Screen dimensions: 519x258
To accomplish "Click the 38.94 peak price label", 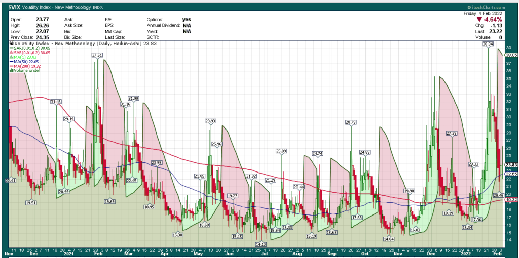I will [x=488, y=45].
